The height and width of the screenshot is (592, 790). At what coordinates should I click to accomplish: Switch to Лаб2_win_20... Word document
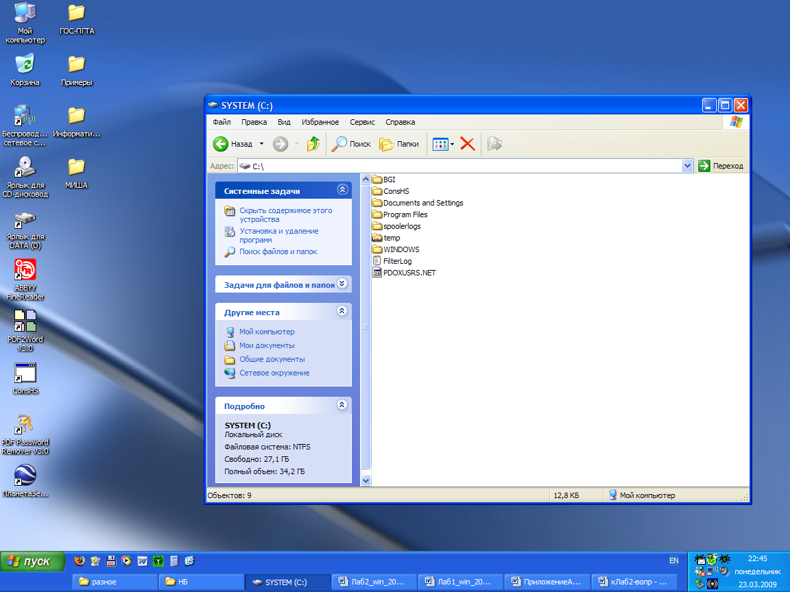(374, 582)
